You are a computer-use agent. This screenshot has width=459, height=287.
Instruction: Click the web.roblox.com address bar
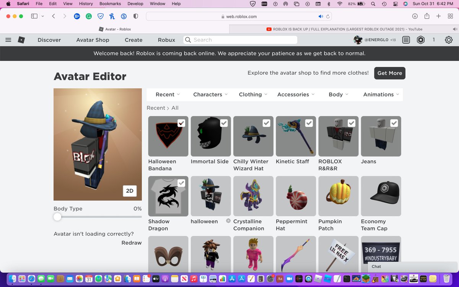click(239, 16)
